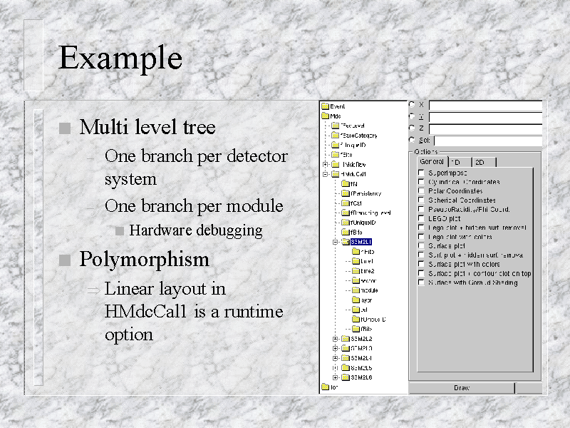The image size is (570, 428).
Task: Select the time2 leaf folder icon
Action: 356,271
